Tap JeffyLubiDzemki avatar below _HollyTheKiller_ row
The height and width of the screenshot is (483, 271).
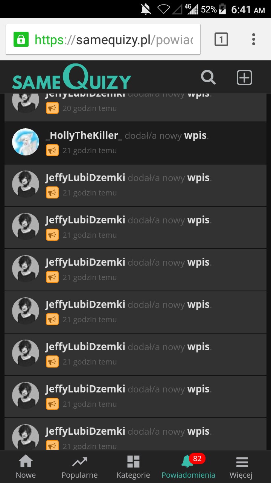26,184
